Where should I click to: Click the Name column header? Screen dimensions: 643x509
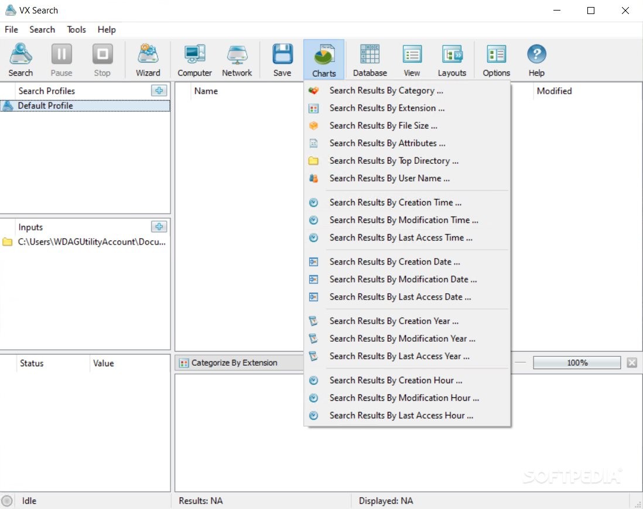click(x=206, y=91)
